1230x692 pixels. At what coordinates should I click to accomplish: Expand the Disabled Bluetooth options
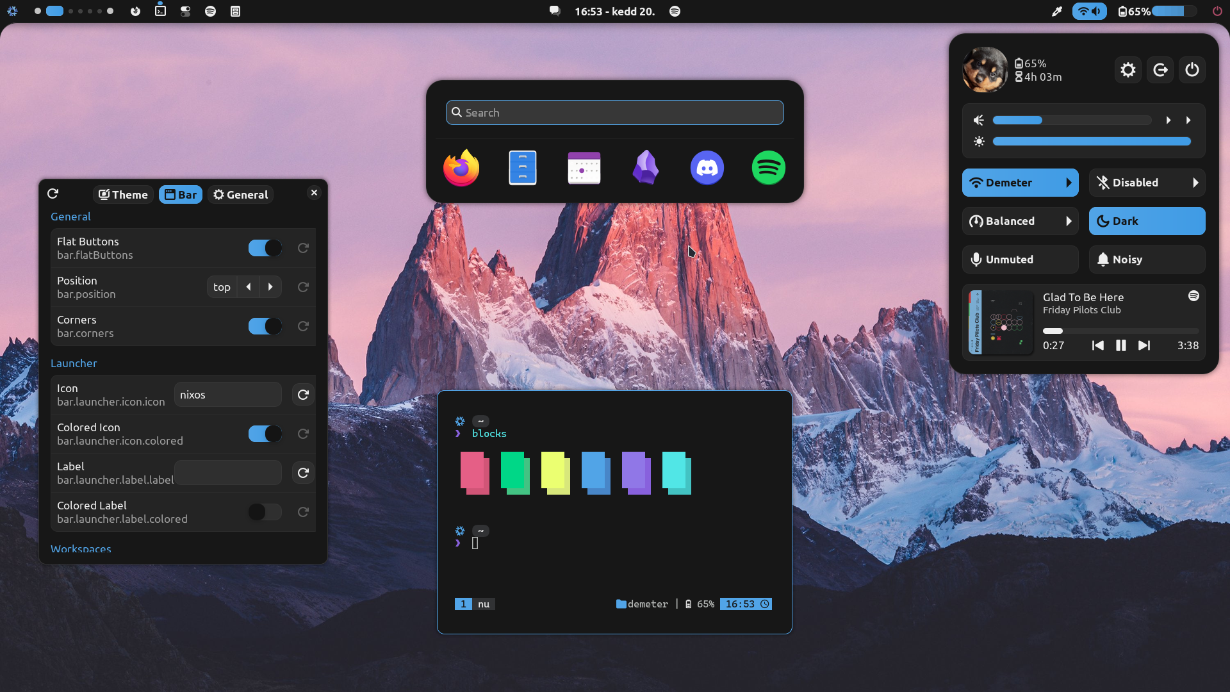[1196, 183]
